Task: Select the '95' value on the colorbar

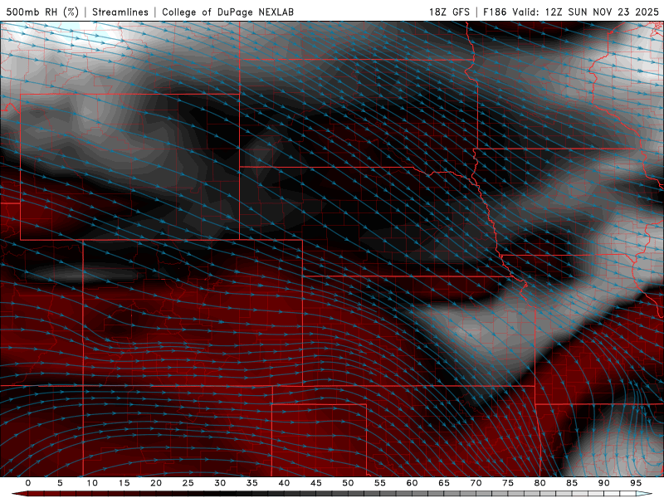Action: pos(636,483)
